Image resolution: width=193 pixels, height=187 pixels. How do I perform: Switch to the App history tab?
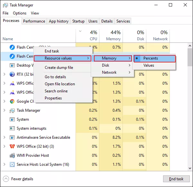coord(59,21)
